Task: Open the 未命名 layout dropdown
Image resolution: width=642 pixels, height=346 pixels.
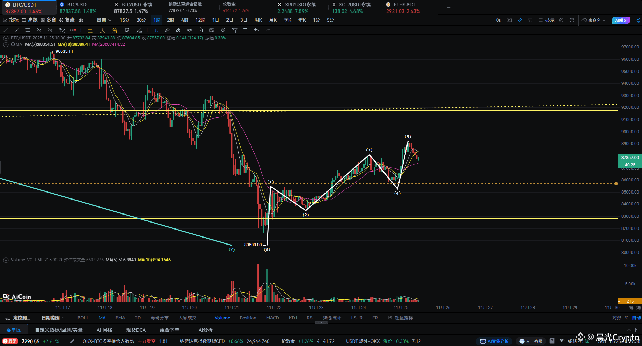Action: click(x=593, y=20)
